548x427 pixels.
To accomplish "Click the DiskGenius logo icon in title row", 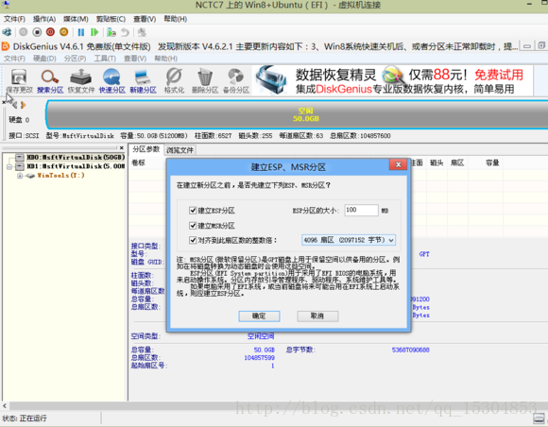I will 6,46.
